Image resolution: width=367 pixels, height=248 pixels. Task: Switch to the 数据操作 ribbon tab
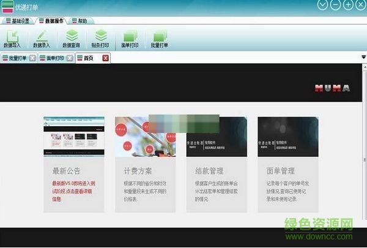[x=51, y=21]
